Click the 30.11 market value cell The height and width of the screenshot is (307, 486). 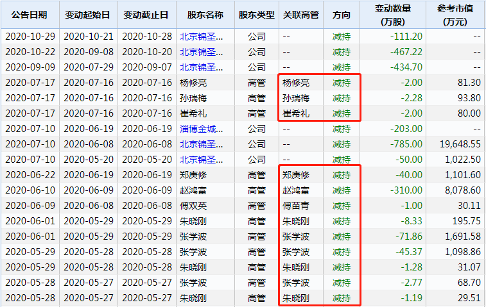click(x=469, y=206)
